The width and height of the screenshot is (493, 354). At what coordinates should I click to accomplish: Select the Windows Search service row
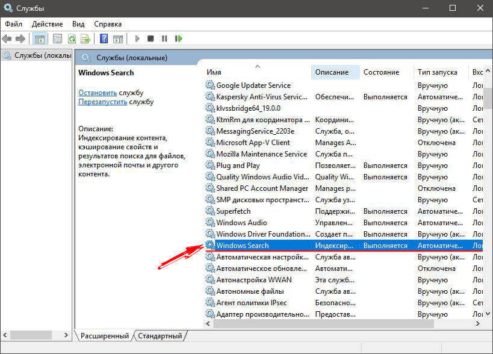[344, 246]
